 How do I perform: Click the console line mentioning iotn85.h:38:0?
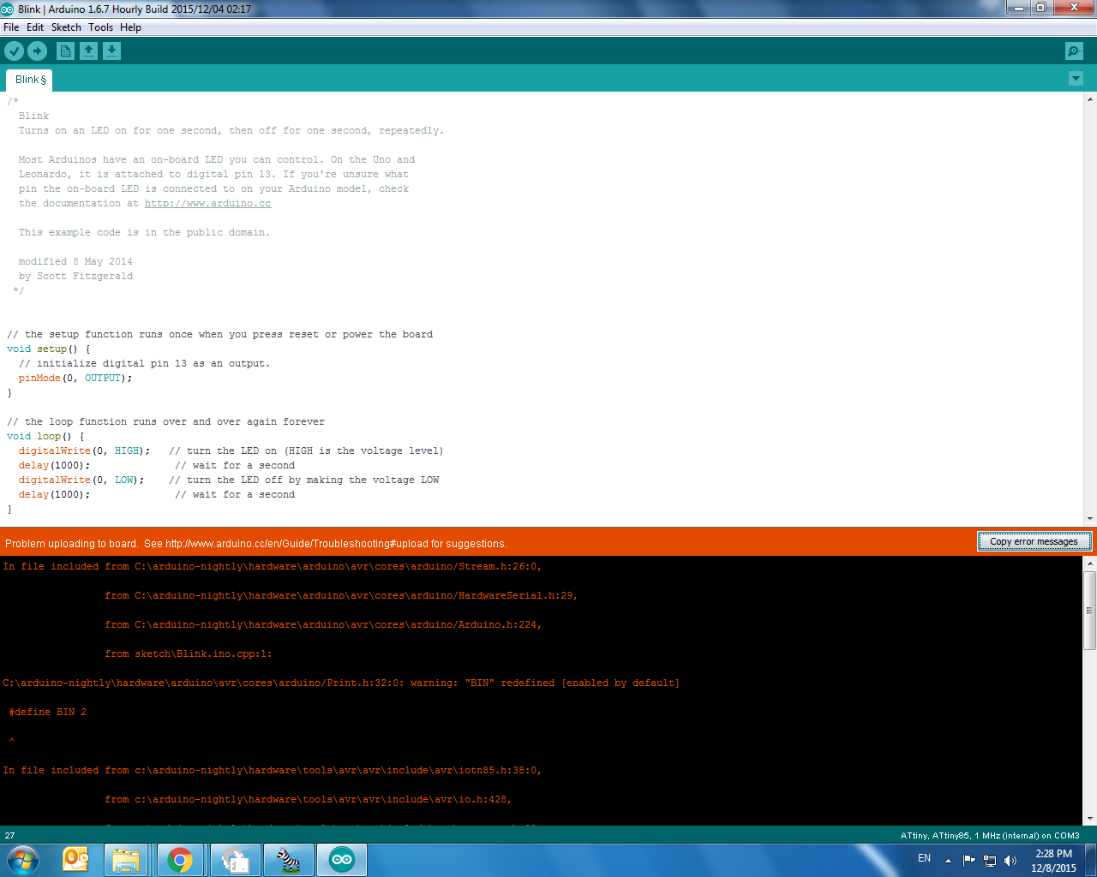click(273, 771)
